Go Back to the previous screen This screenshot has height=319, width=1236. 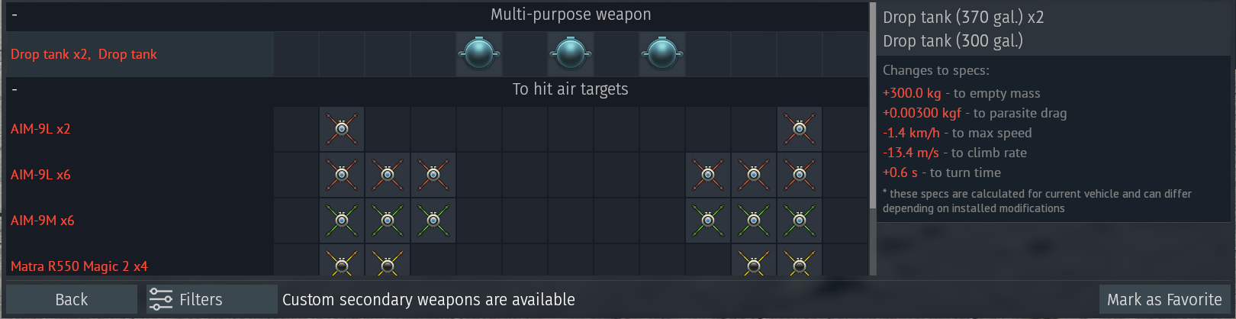tap(72, 299)
